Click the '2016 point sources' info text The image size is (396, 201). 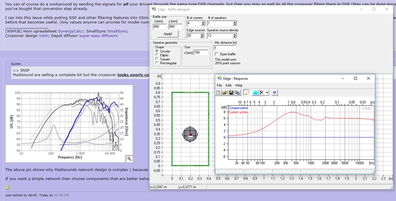pyautogui.click(x=227, y=63)
